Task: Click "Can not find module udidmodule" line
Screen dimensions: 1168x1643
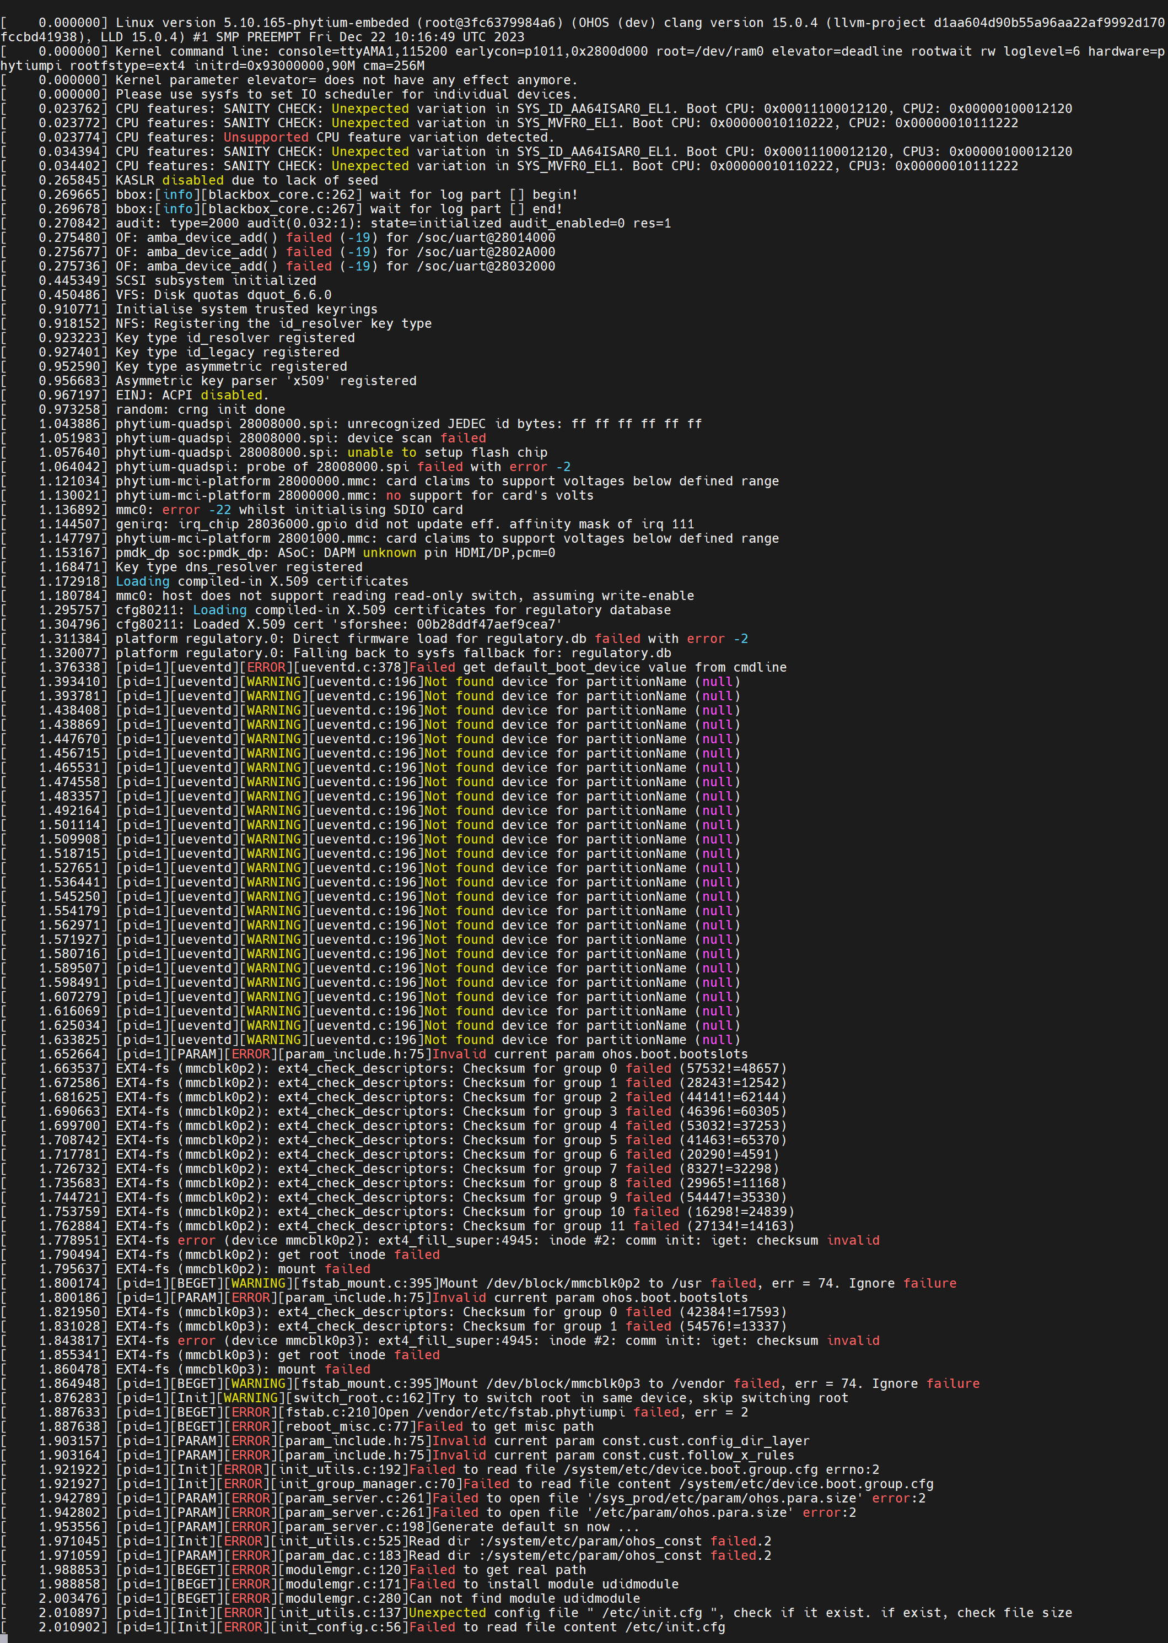Action: pos(320,1599)
